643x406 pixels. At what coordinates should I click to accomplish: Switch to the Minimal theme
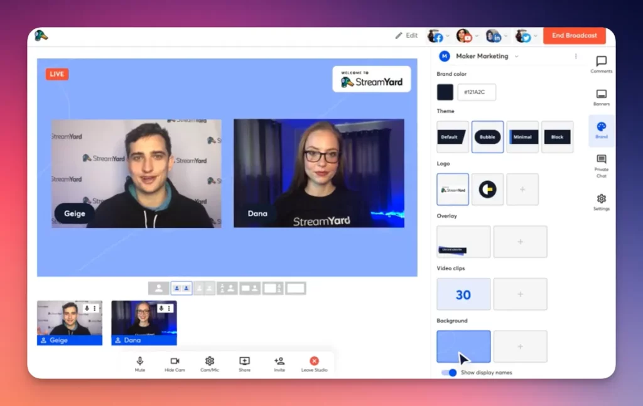522,136
